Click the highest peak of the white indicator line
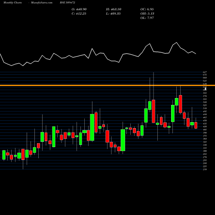This screenshot has height=215, width=215. tap(176, 43)
